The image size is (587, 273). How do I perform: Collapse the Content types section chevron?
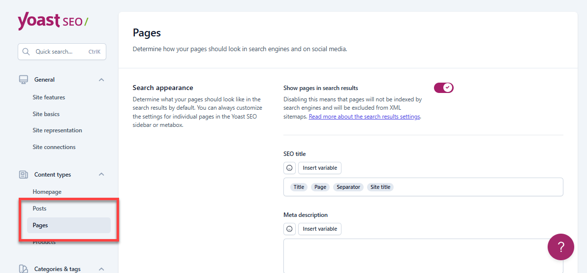tap(101, 175)
